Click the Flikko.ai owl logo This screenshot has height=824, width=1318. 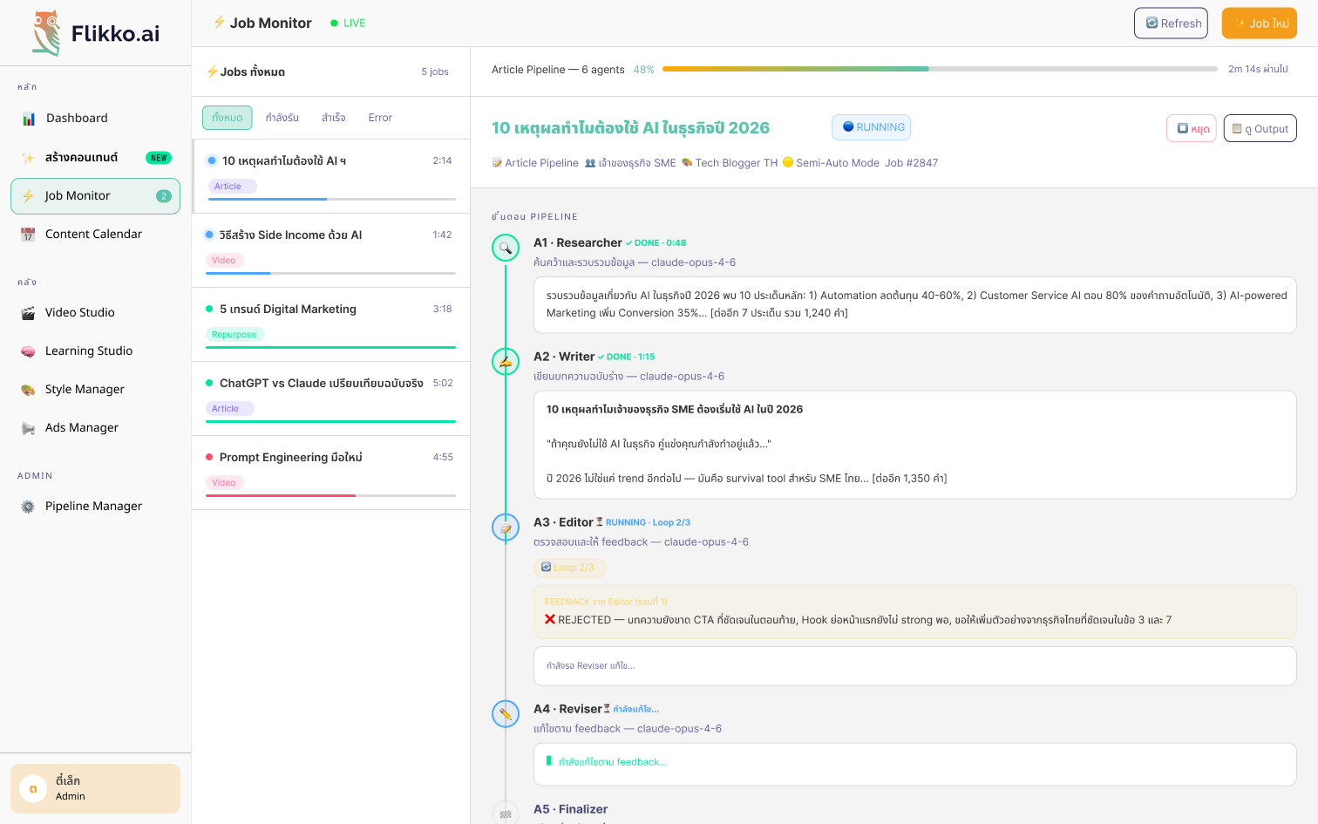click(47, 33)
